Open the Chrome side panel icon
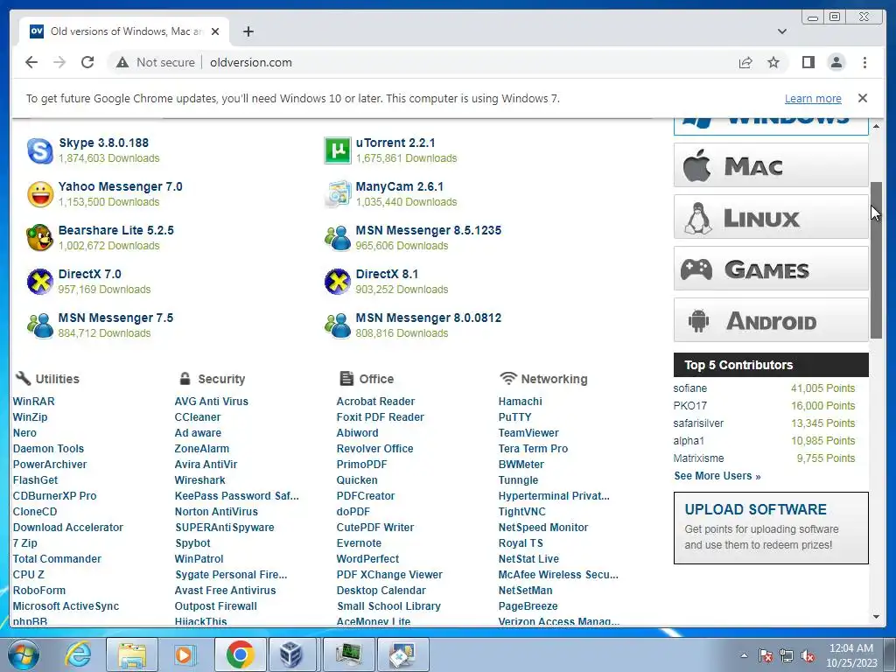This screenshot has width=896, height=672. pyautogui.click(x=808, y=62)
